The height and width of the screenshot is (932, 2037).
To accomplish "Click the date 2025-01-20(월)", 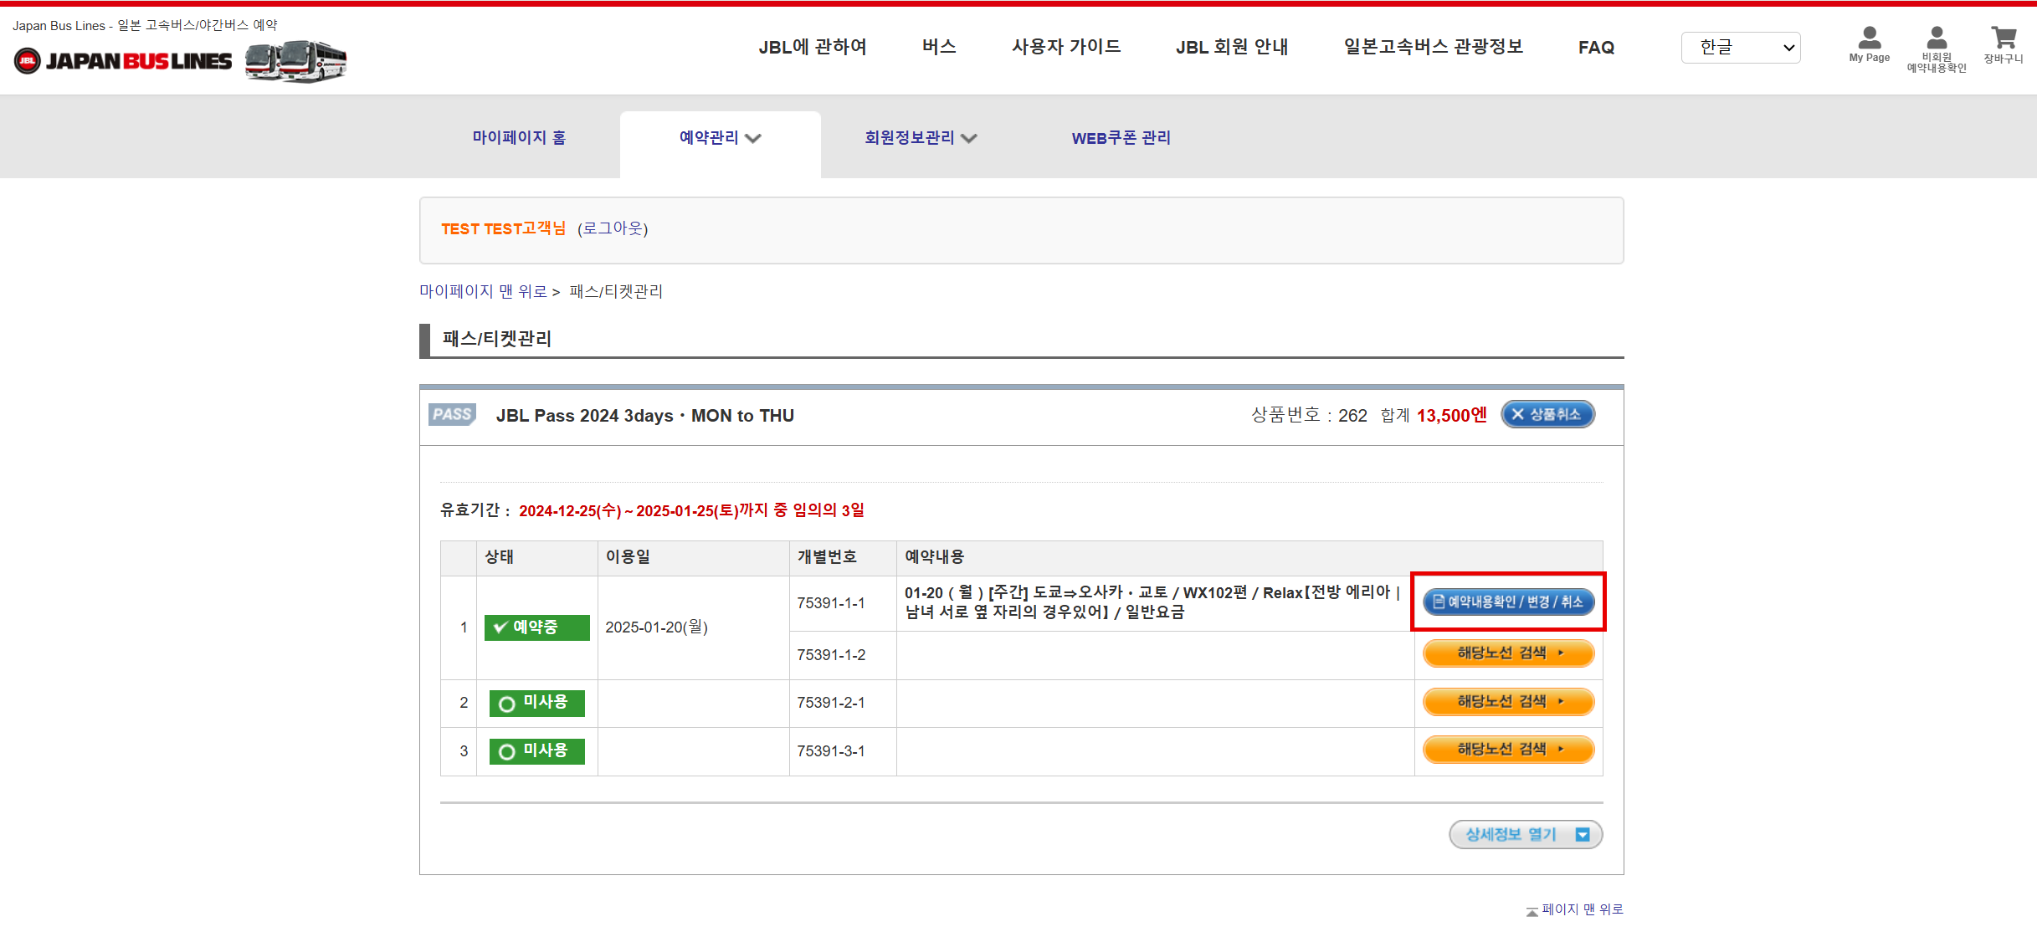I will pyautogui.click(x=656, y=627).
